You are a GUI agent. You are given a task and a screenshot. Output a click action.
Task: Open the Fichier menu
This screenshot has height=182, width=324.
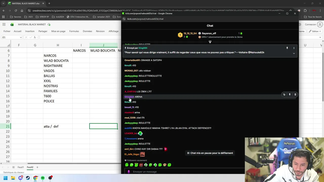click(7, 31)
